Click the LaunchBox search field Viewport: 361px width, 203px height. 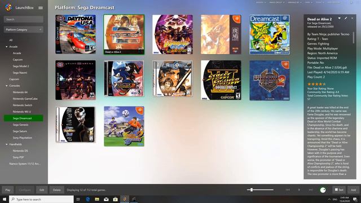coord(24,19)
